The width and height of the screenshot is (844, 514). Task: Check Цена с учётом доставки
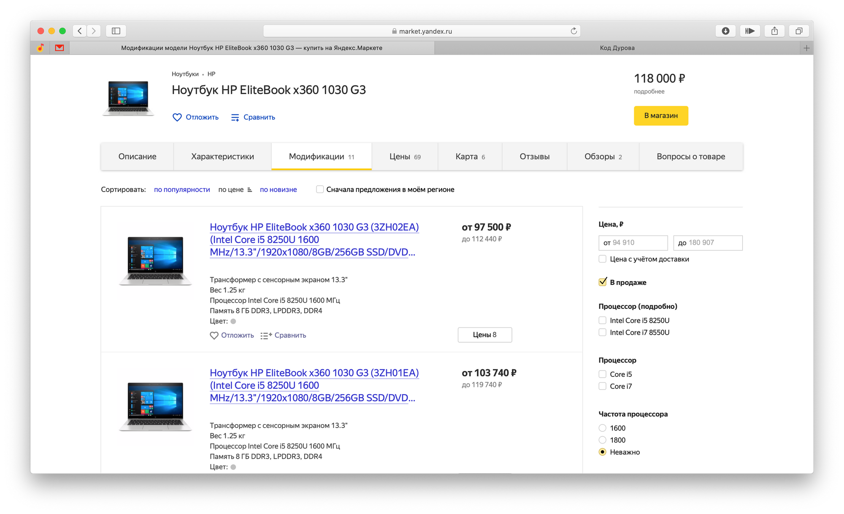(x=602, y=259)
